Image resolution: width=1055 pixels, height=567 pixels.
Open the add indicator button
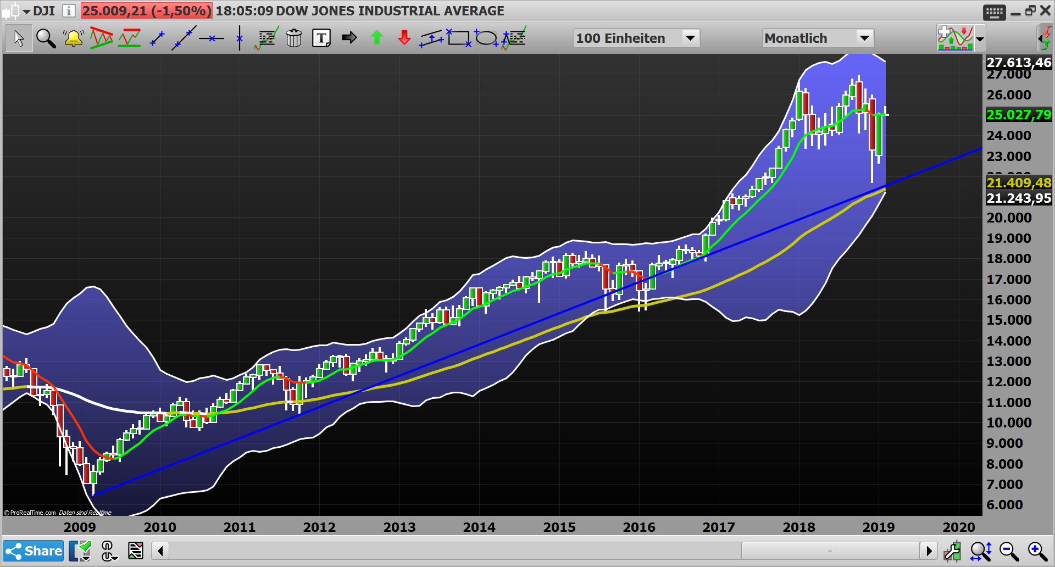click(x=955, y=38)
